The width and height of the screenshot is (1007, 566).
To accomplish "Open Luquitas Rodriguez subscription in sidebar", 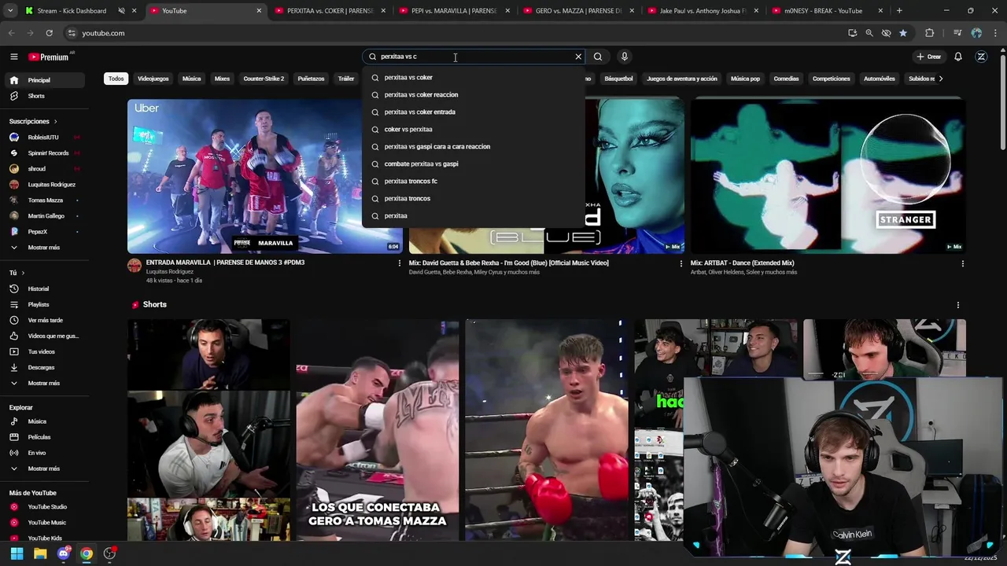I will (x=44, y=185).
